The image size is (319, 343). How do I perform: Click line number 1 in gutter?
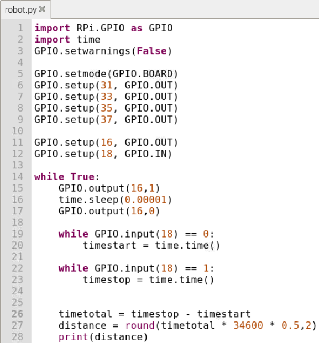click(20, 28)
